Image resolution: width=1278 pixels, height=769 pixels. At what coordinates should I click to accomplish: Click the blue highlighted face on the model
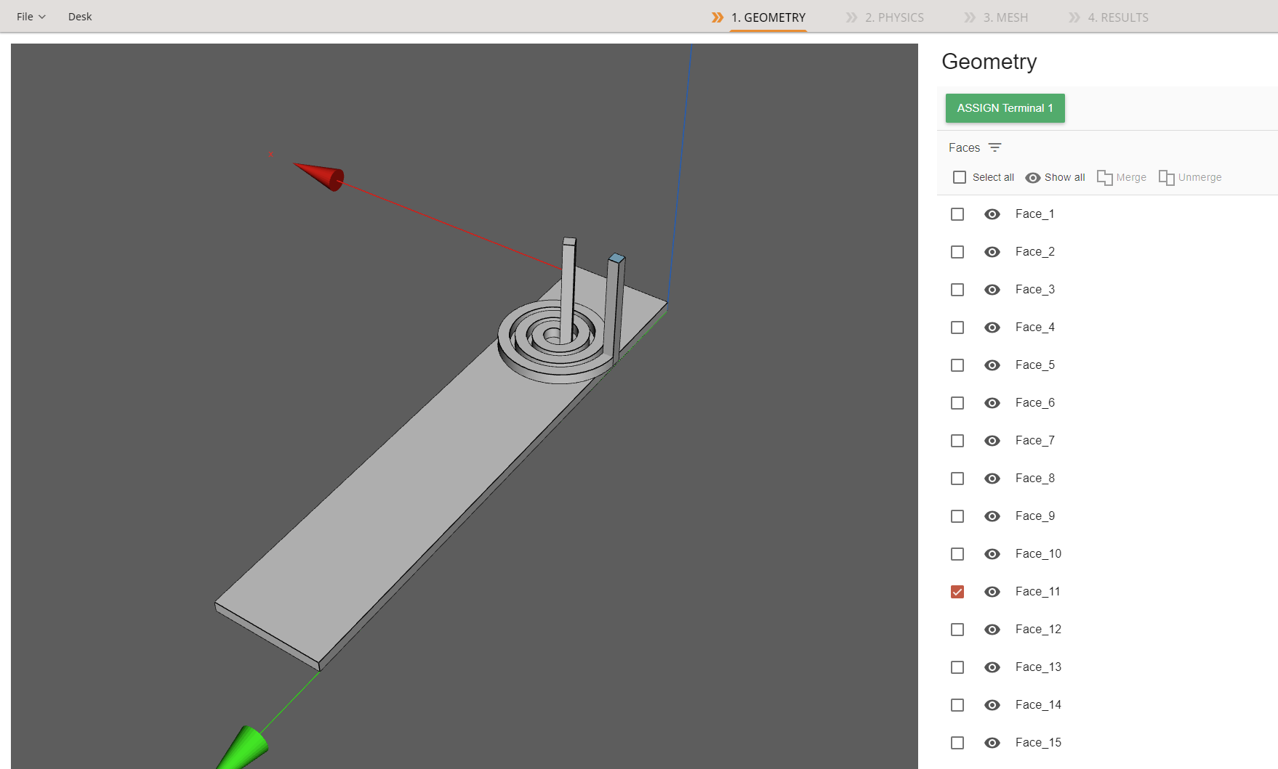(616, 258)
